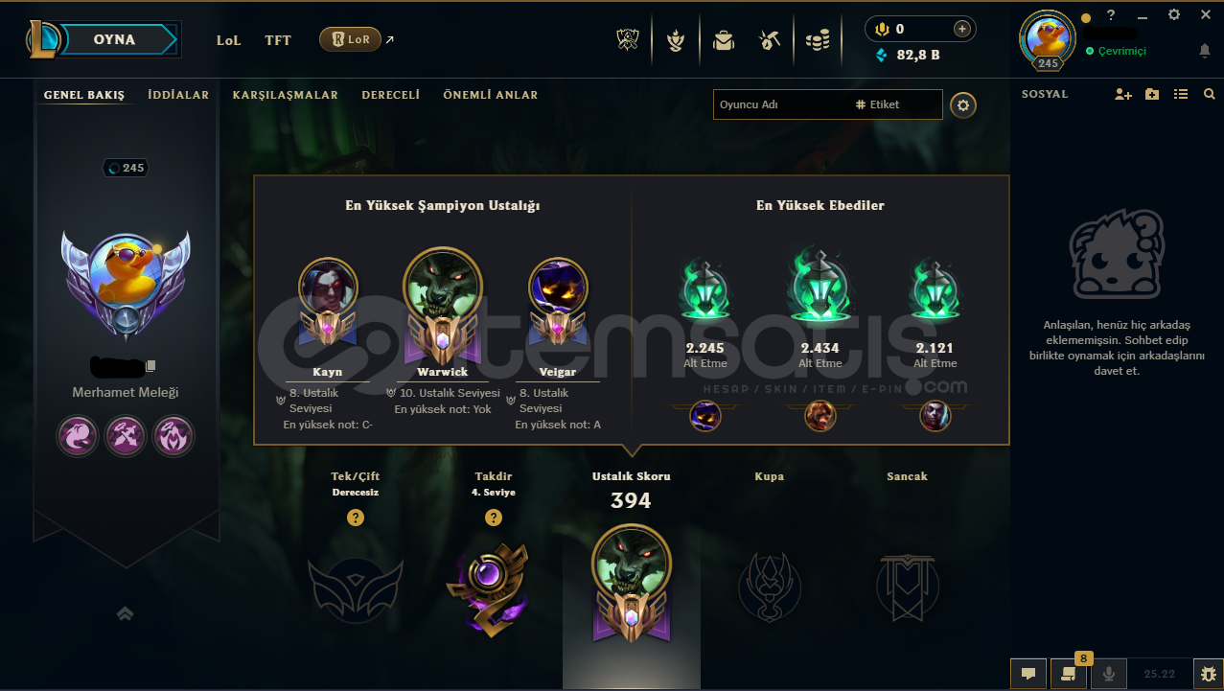The image size is (1224, 691).
Task: Open profile settings gear beside search field
Action: pos(963,105)
